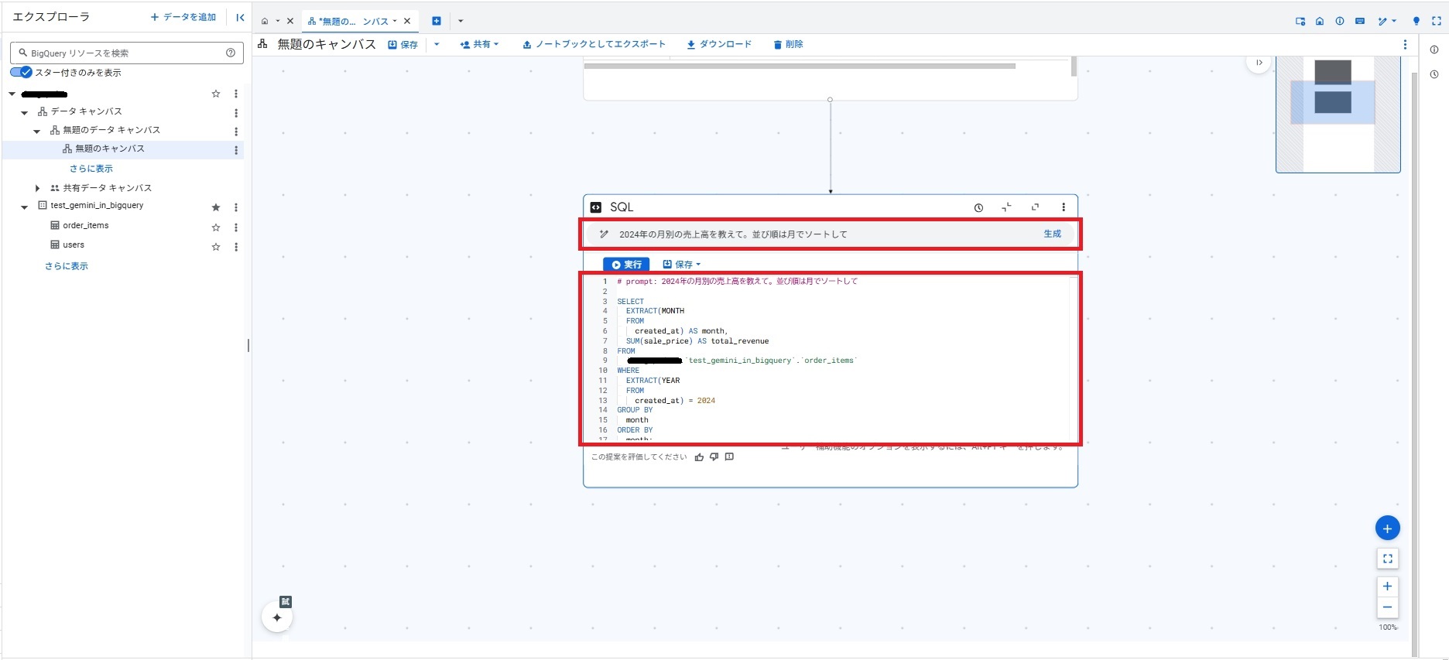This screenshot has width=1449, height=660.
Task: Open the SQL node three-dot menu
Action: 1064,207
